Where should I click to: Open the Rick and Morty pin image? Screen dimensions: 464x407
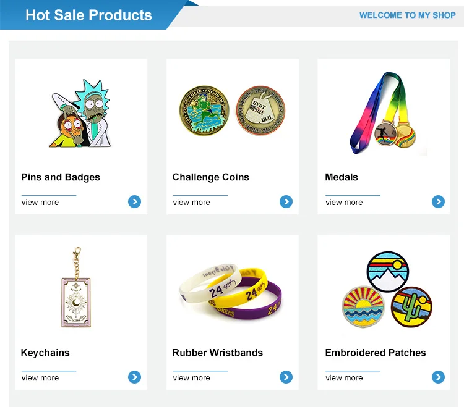(80, 113)
